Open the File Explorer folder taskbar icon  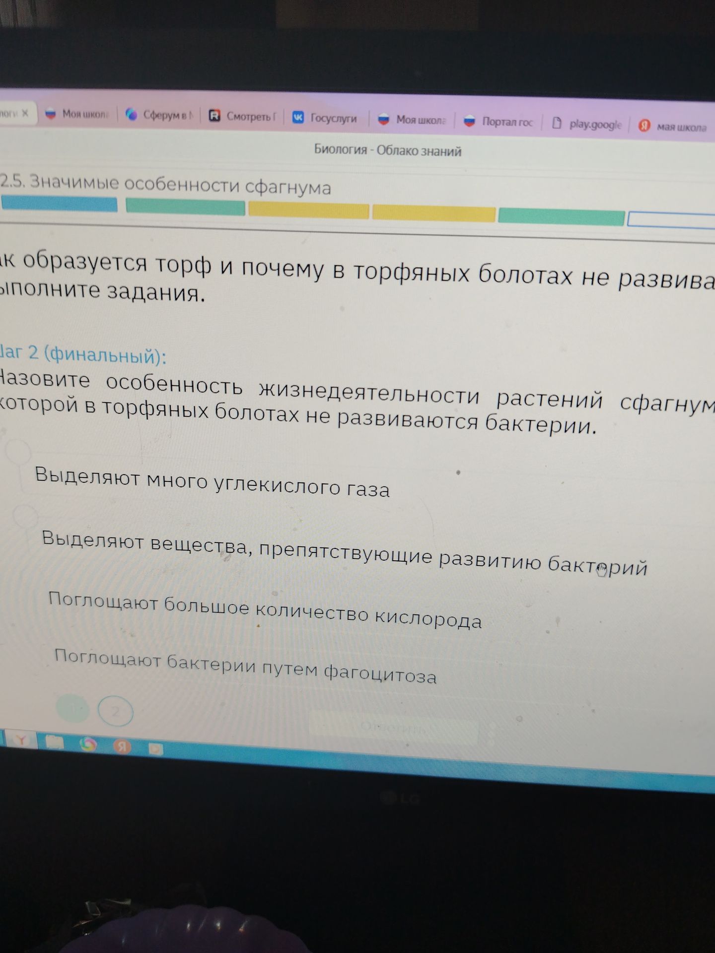(54, 742)
